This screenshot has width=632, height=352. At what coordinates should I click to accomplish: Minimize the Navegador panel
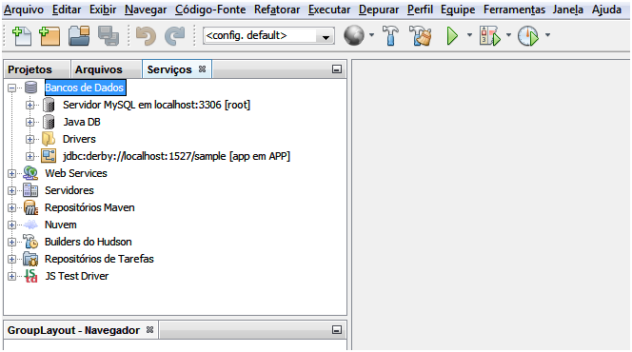click(x=337, y=330)
